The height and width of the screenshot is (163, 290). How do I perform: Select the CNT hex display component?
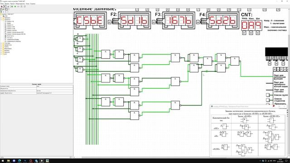pos(251,25)
